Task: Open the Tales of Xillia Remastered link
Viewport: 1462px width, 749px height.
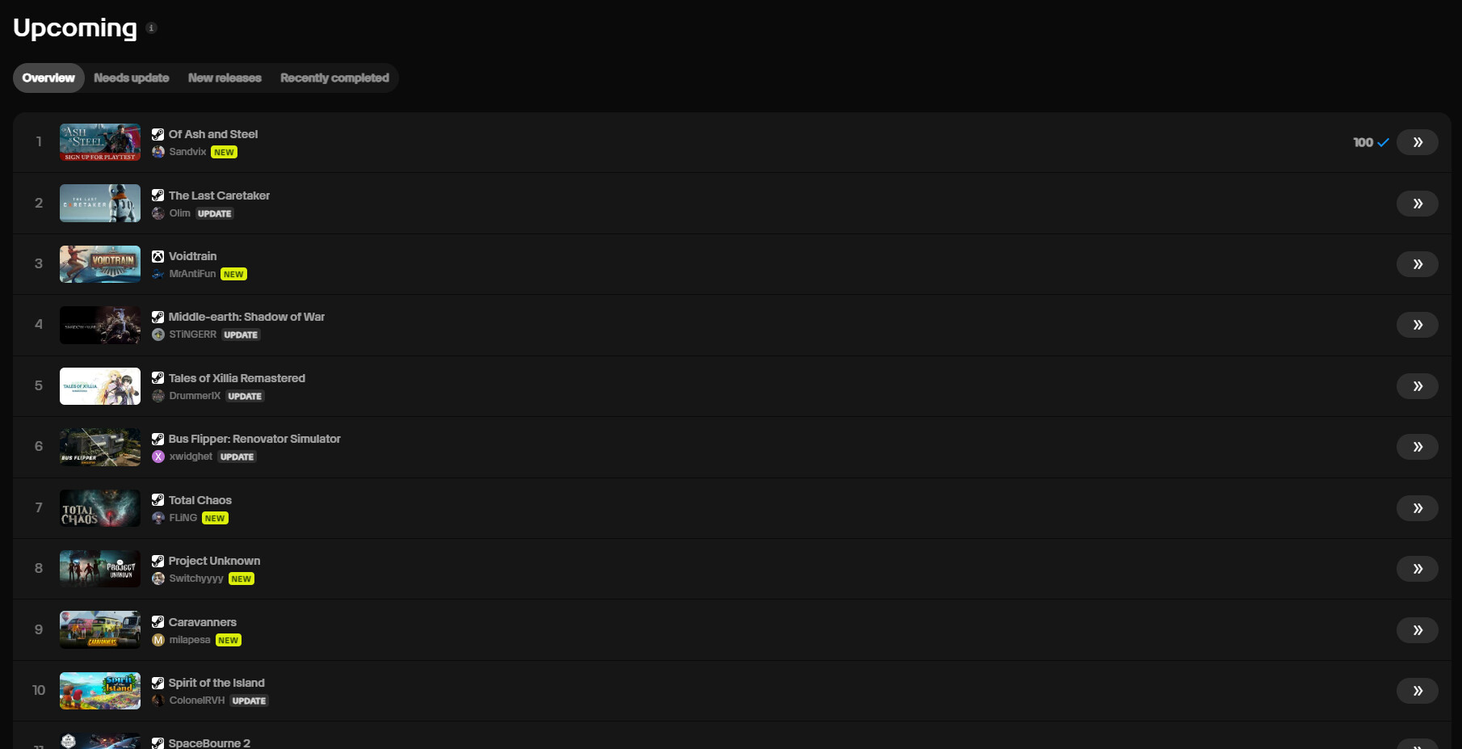Action: [237, 378]
